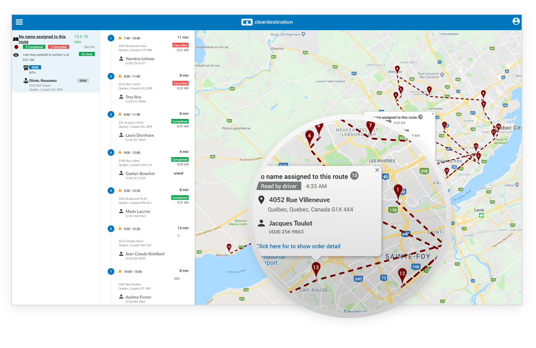The height and width of the screenshot is (348, 536).
Task: Click the map icon beside route title
Action: click(x=16, y=39)
